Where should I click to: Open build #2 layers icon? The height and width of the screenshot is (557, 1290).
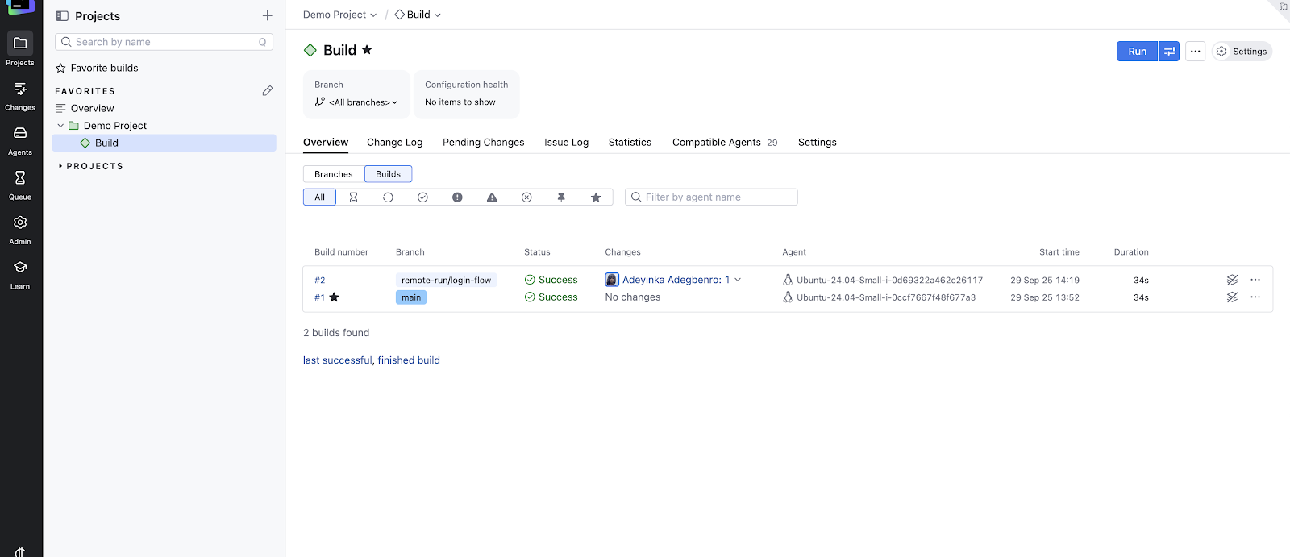coord(1232,280)
